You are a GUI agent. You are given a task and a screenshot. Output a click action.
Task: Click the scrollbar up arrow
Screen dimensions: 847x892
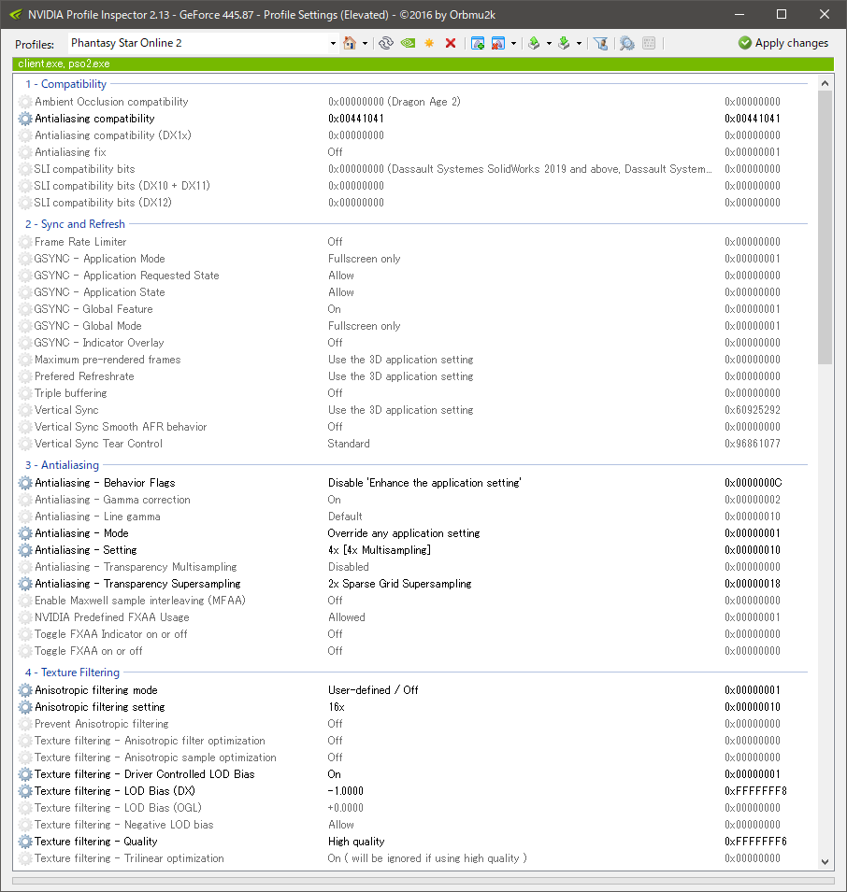(x=825, y=84)
